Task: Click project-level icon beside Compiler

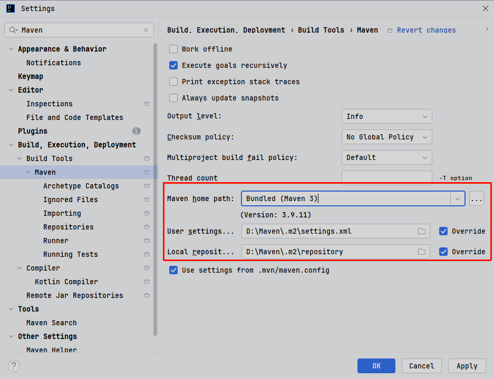Action: (x=147, y=268)
